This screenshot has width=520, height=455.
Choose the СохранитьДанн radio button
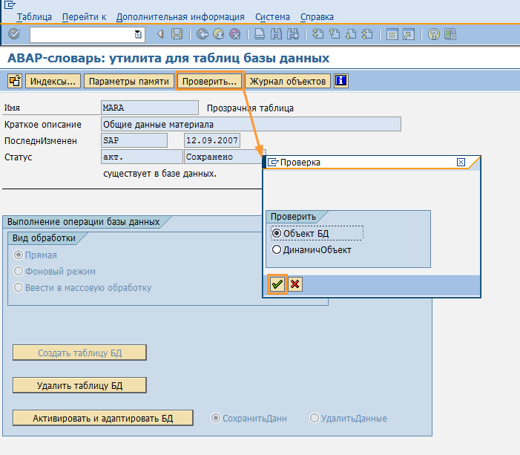click(x=216, y=418)
